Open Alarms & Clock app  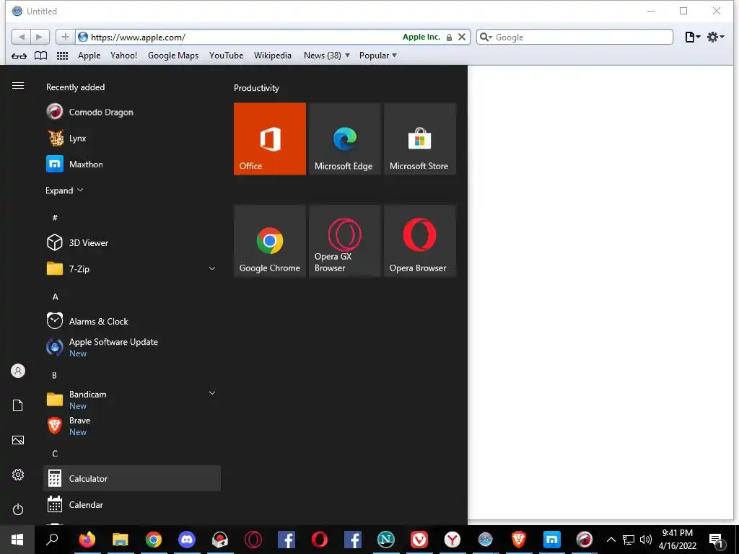coord(132,321)
